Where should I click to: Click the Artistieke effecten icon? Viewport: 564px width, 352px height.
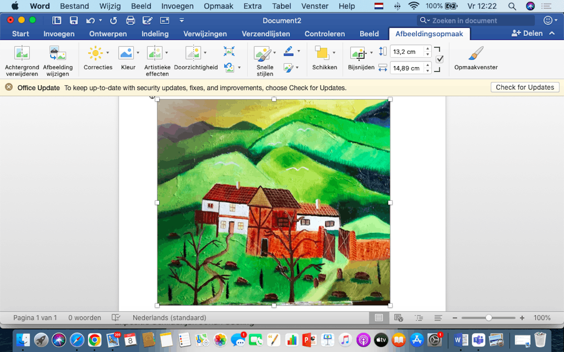(154, 53)
